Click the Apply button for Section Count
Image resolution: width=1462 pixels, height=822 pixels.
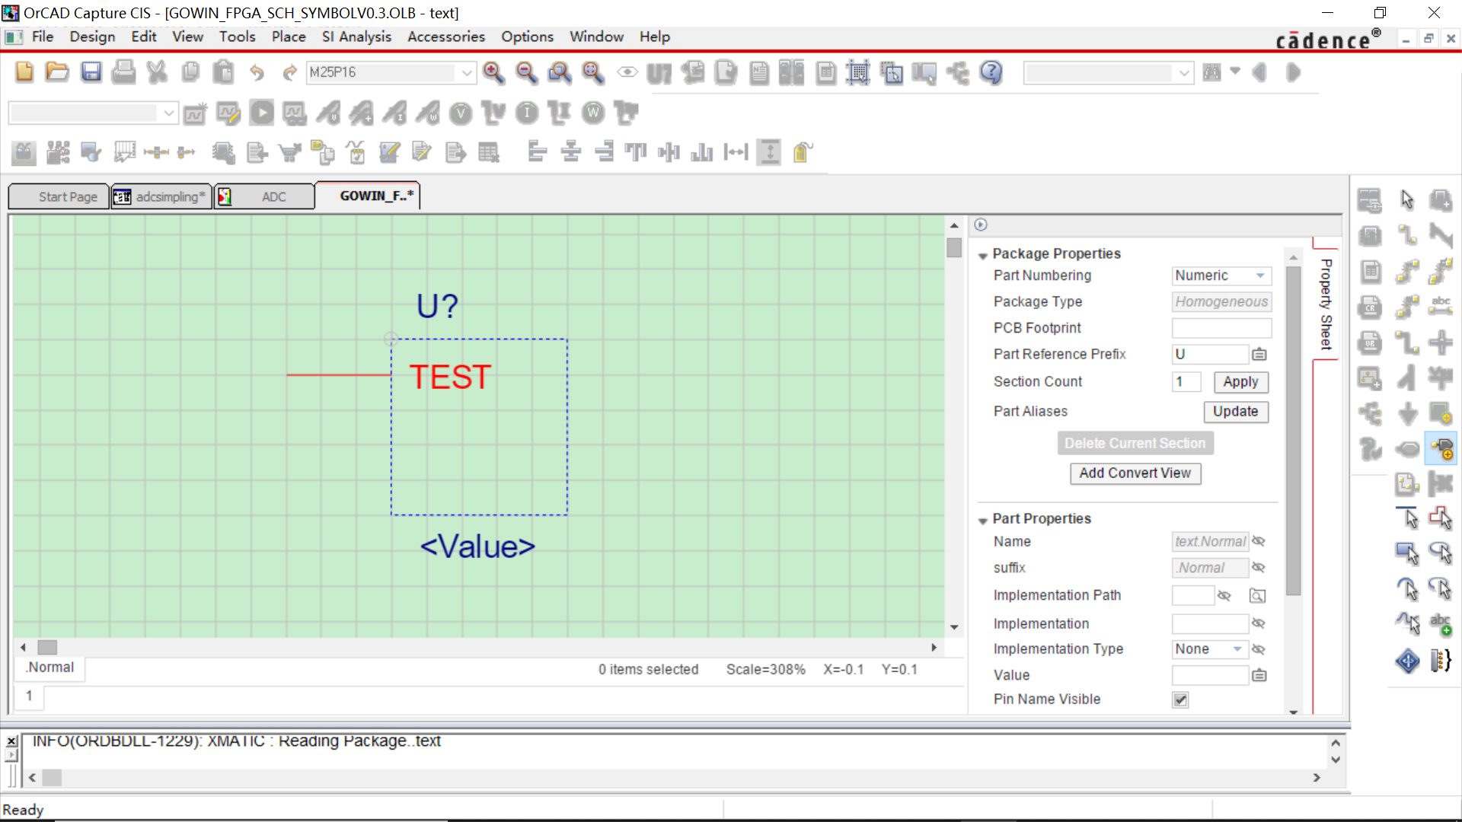point(1240,382)
